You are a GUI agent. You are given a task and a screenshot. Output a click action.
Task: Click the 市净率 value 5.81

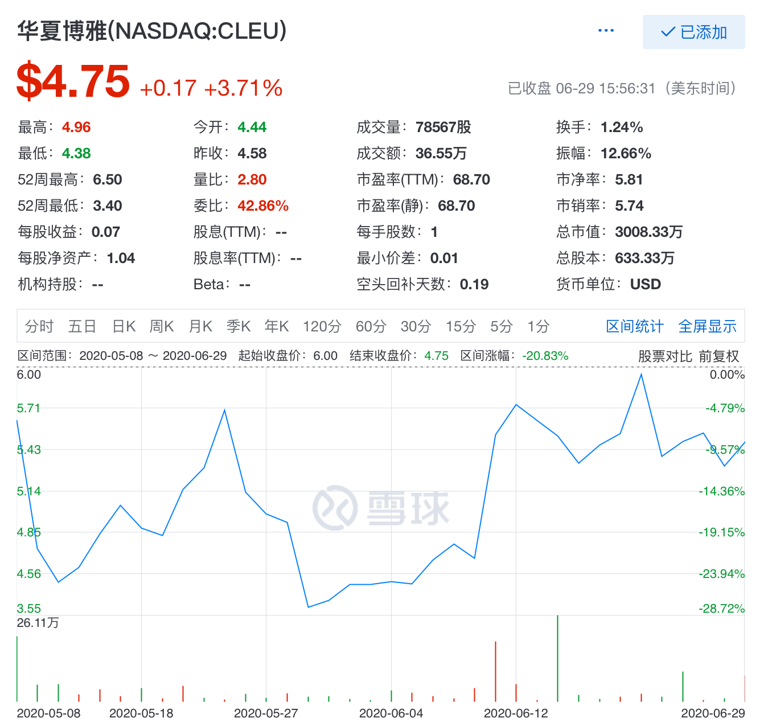629,179
